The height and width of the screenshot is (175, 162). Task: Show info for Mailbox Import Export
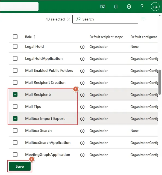(82, 119)
